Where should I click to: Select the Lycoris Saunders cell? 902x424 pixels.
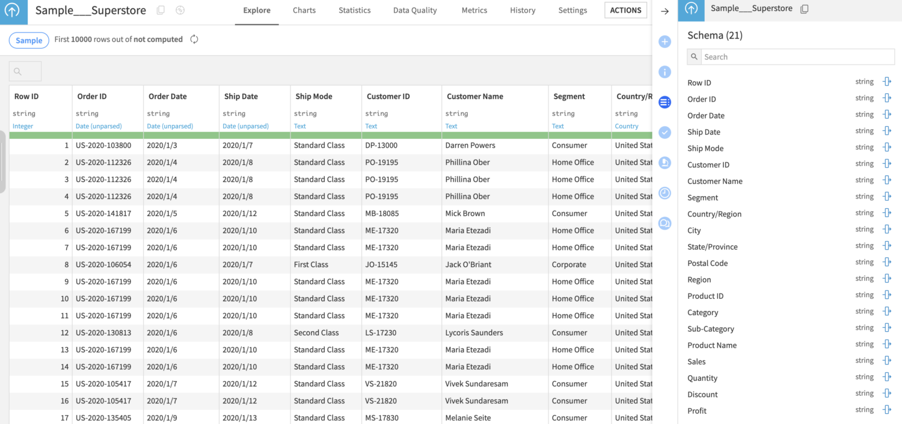(x=495, y=333)
